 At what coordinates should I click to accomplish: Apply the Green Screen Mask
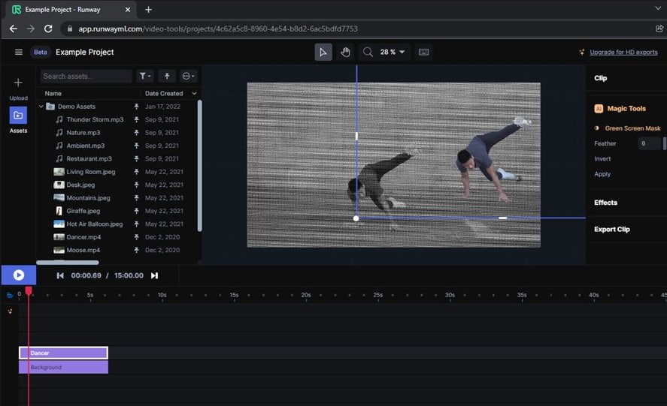(x=602, y=174)
